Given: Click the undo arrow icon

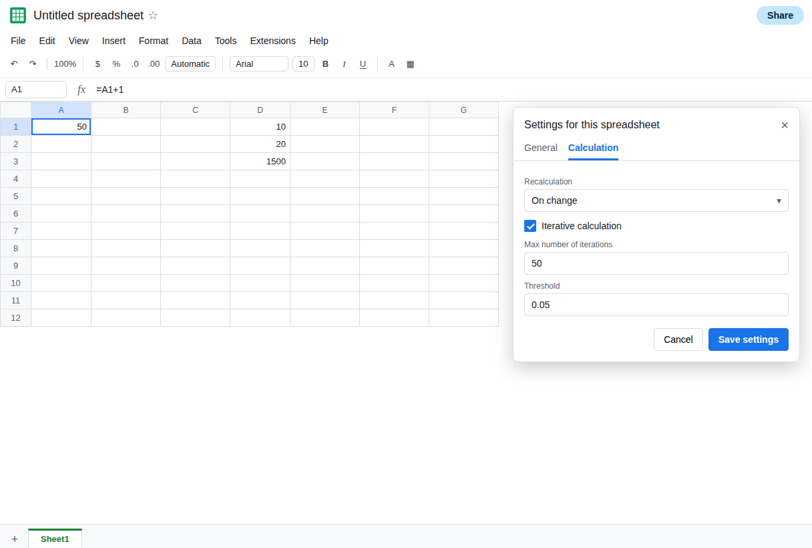Looking at the screenshot, I should (x=14, y=64).
